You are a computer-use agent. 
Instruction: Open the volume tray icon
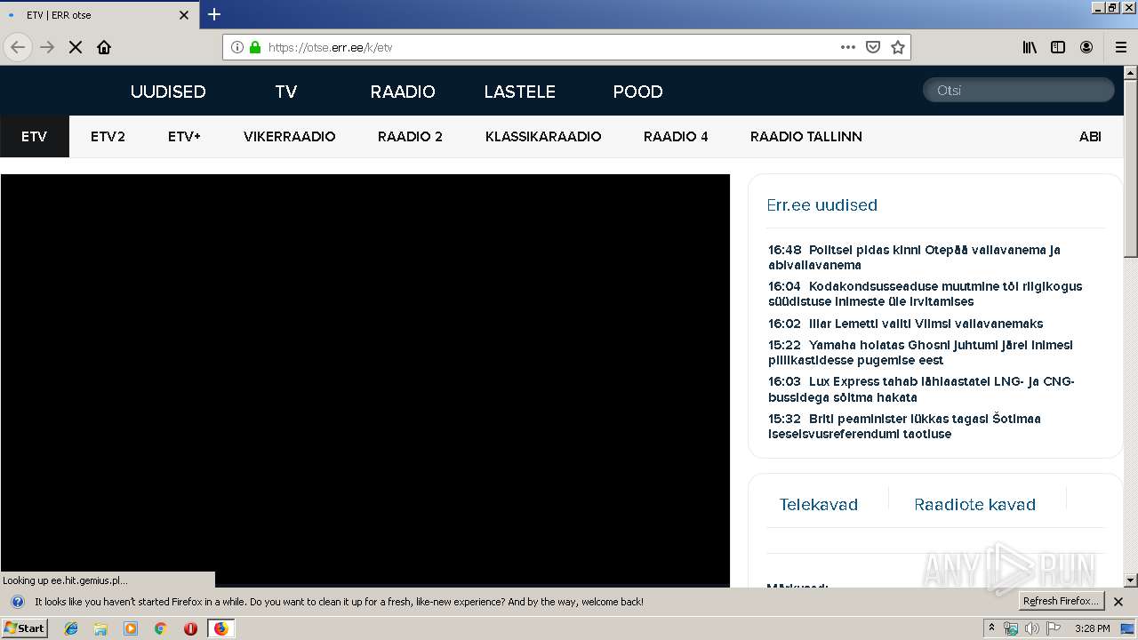[1031, 628]
